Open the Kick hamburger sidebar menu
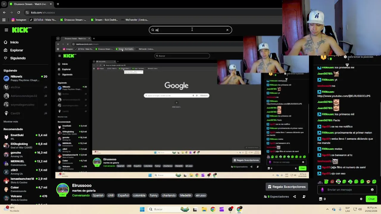 (6, 30)
